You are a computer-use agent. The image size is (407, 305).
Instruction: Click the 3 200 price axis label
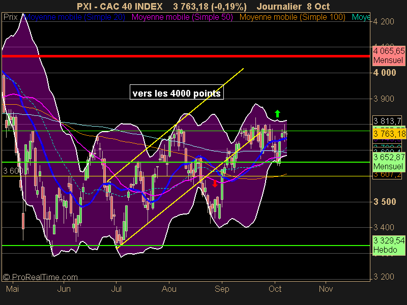(x=384, y=277)
